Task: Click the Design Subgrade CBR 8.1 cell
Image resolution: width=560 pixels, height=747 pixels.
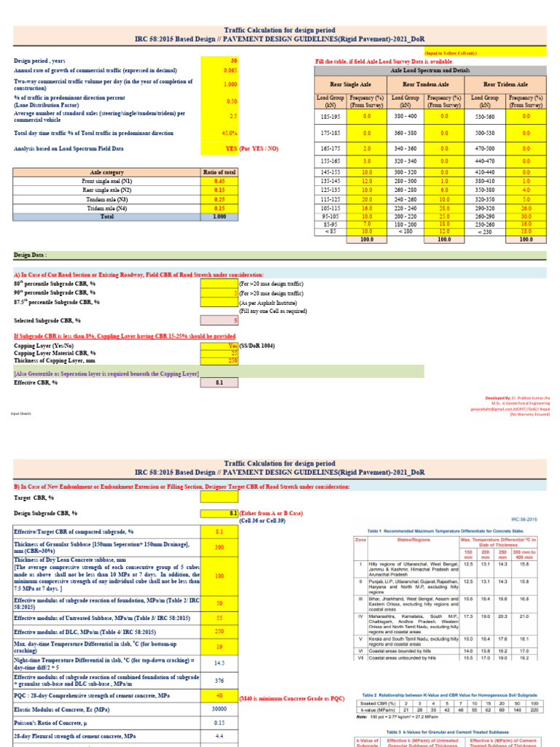Action: [219, 514]
